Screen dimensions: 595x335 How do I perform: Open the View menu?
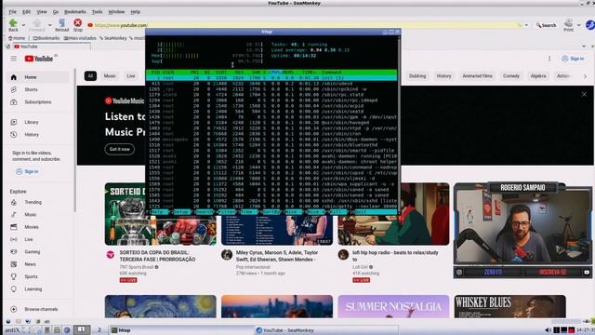(41, 12)
